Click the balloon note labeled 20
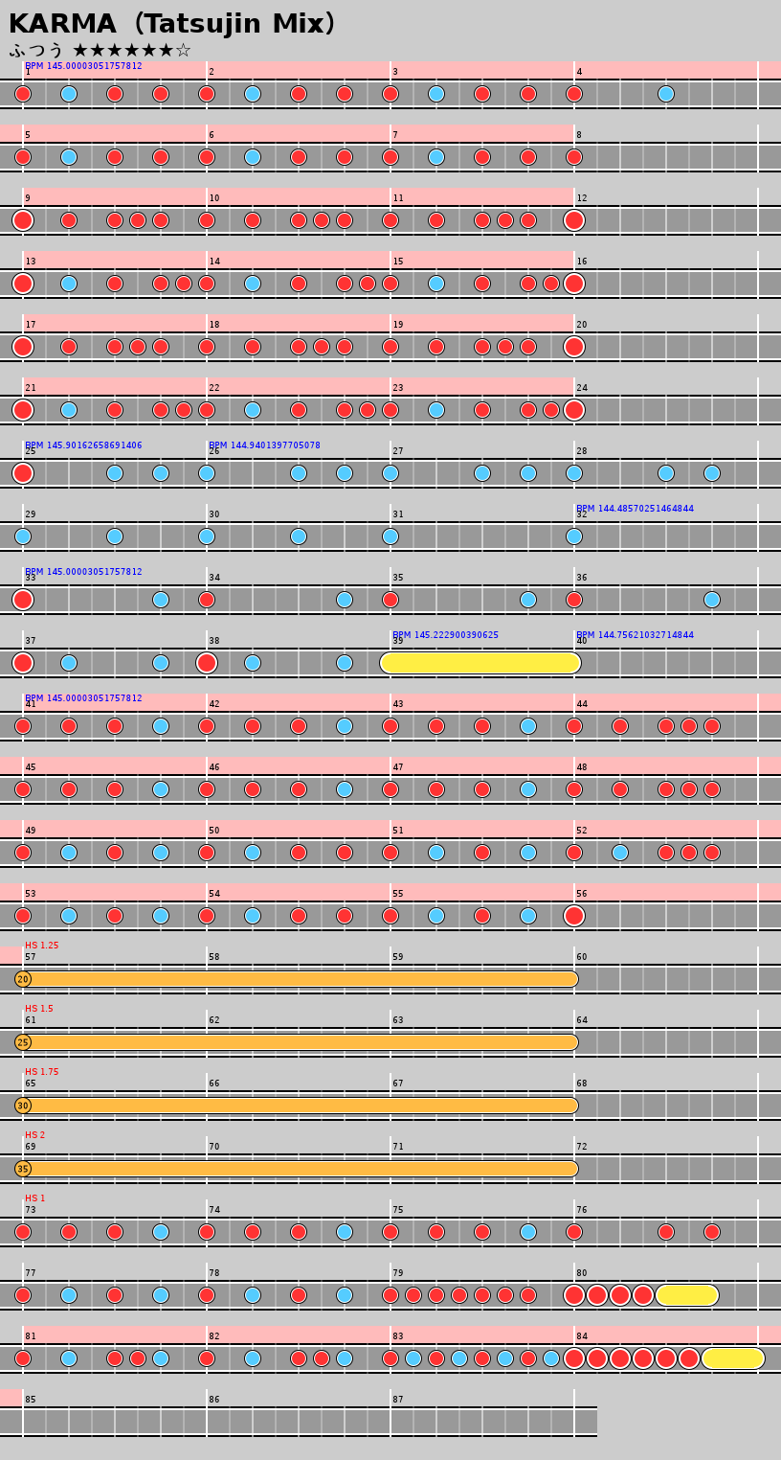 pyautogui.click(x=23, y=979)
